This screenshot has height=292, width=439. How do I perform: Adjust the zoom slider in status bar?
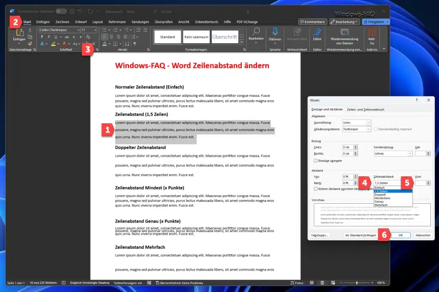point(357,283)
